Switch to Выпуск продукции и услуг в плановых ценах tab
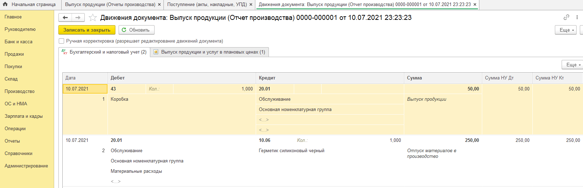 point(209,52)
